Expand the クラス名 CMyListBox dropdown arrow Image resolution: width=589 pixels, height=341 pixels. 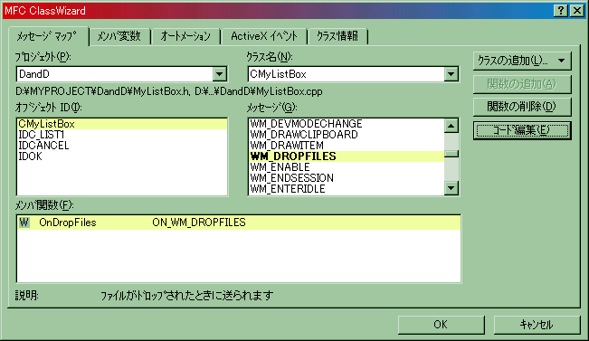click(451, 74)
